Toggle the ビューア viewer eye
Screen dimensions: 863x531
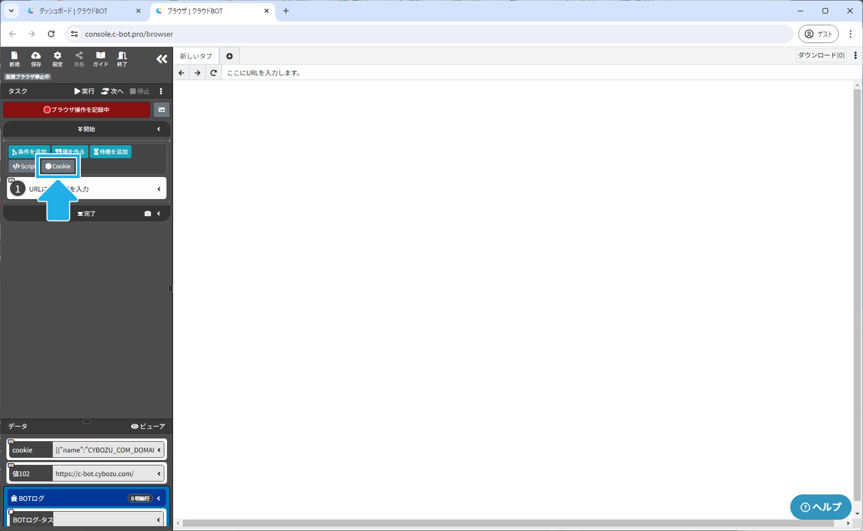pos(148,426)
